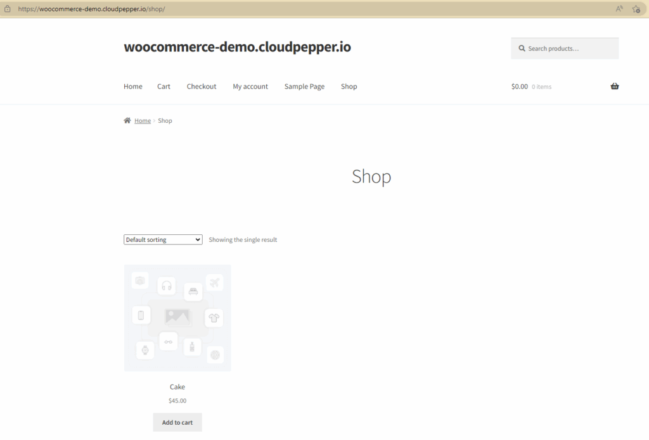Select Cart from the navigation menu

tap(164, 86)
